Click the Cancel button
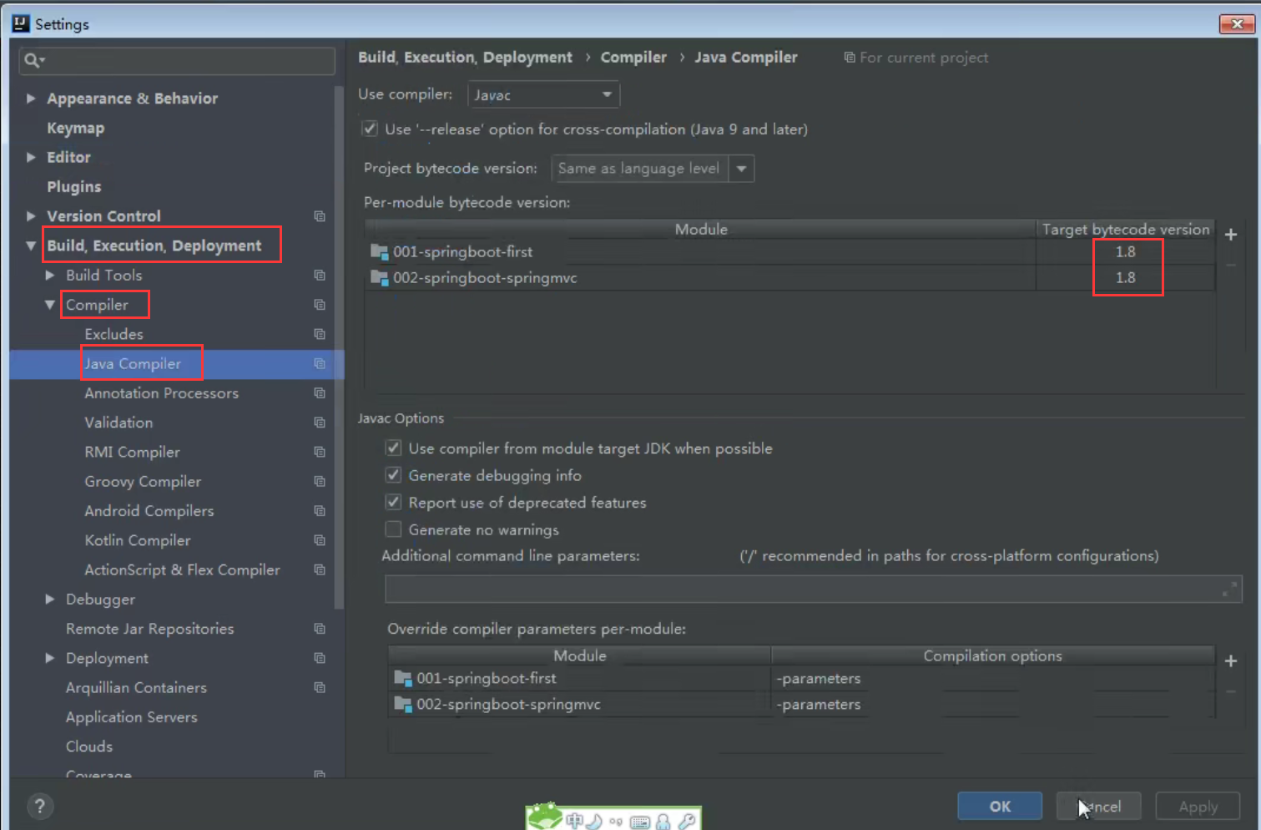The width and height of the screenshot is (1261, 830). [x=1098, y=806]
